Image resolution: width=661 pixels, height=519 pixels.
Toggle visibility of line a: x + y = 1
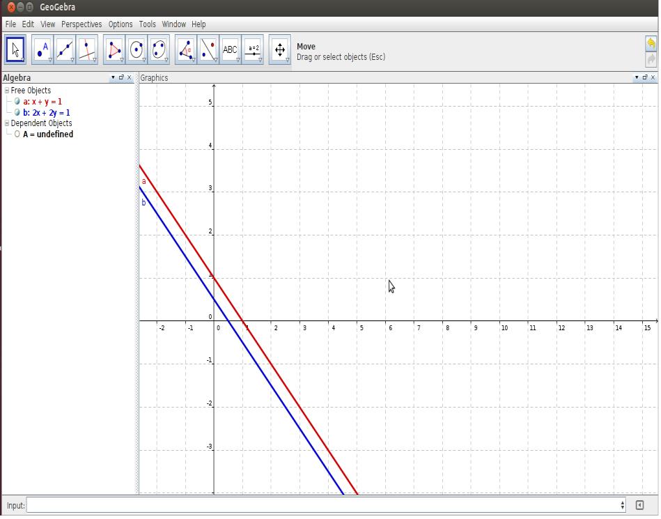point(17,102)
